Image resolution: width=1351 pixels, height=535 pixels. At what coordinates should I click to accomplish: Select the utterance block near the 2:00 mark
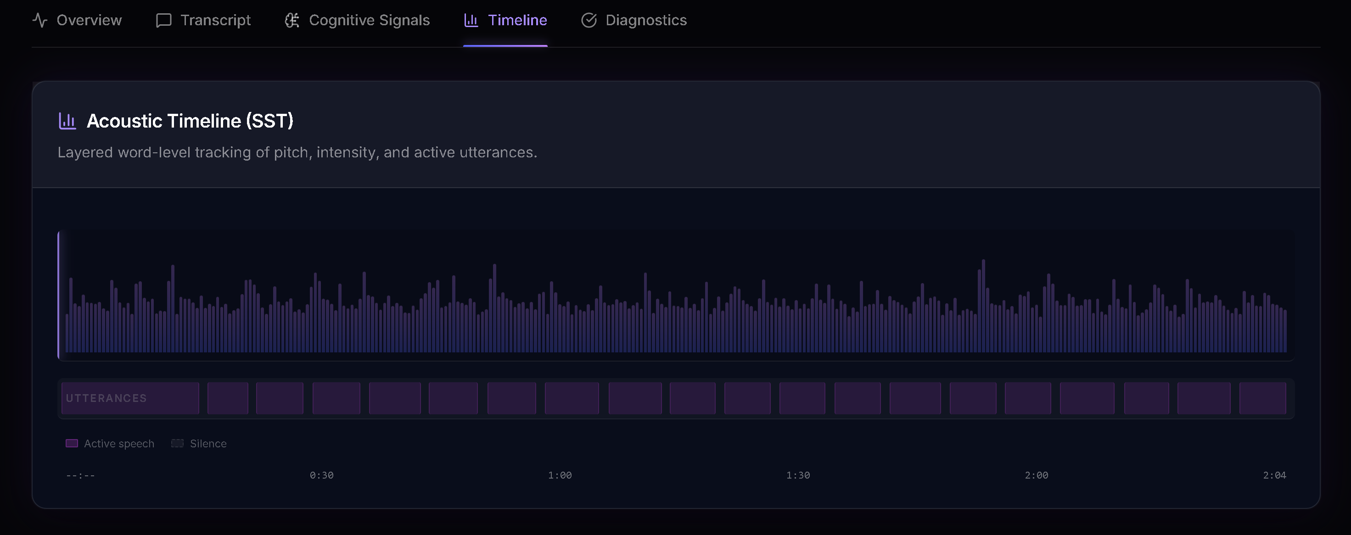point(1028,398)
